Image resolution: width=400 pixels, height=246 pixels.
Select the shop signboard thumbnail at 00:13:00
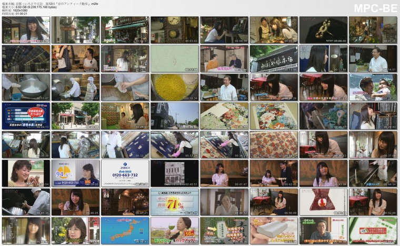pos(274,59)
